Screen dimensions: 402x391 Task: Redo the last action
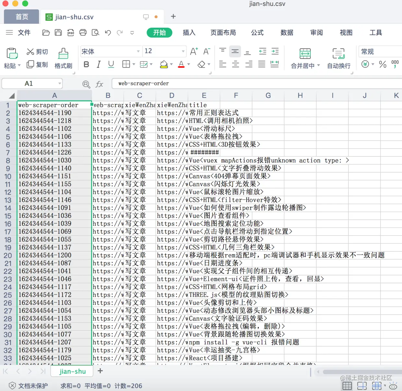click(x=120, y=32)
